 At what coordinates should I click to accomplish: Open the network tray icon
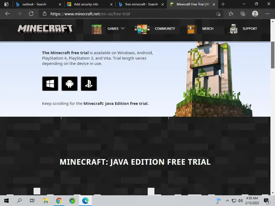coord(234,201)
